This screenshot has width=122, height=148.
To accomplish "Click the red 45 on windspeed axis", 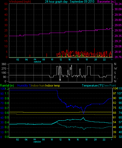I will [x=6, y=9].
